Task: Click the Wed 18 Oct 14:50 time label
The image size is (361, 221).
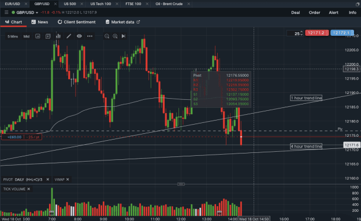Action: [254, 219]
